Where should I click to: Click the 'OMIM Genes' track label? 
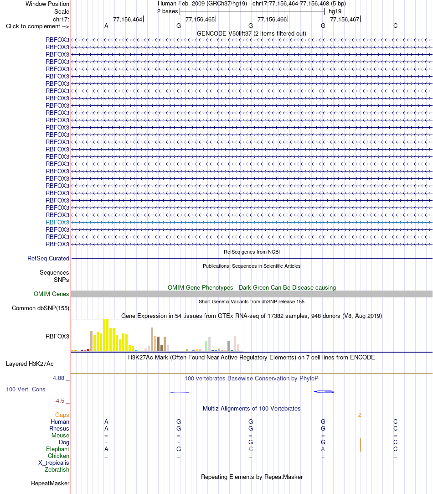pos(52,294)
